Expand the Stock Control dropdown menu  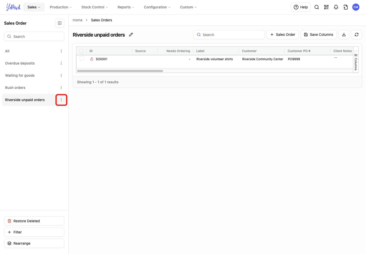95,7
